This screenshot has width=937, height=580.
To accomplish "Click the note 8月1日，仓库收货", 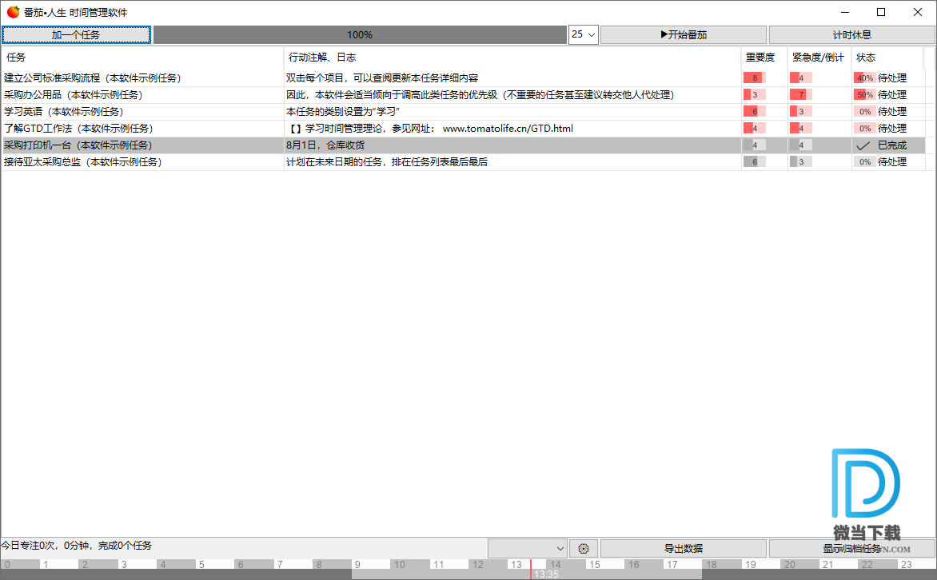I will 325,145.
